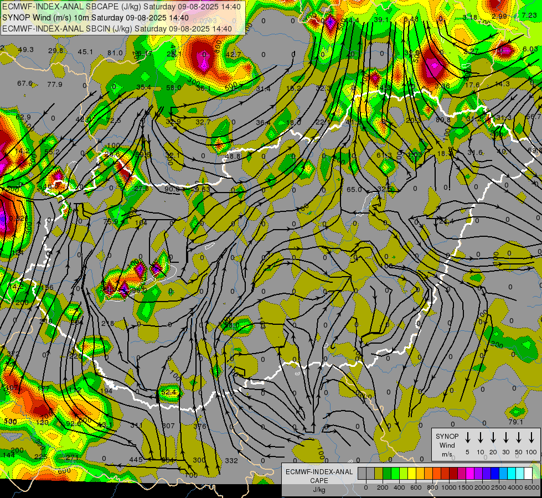Click the '39.1' value at the top
This screenshot has width=542, height=498.
pos(381,20)
